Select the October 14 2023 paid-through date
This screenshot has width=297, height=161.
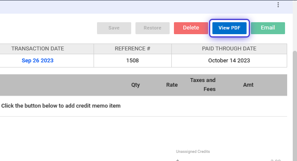(x=229, y=61)
